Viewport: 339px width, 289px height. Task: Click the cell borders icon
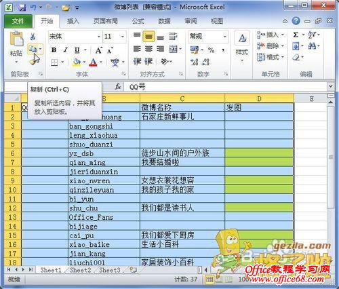[54, 62]
